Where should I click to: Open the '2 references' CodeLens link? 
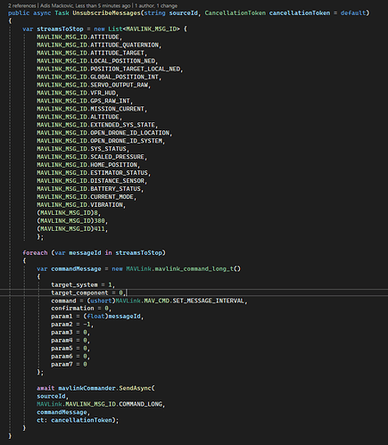coord(22,5)
